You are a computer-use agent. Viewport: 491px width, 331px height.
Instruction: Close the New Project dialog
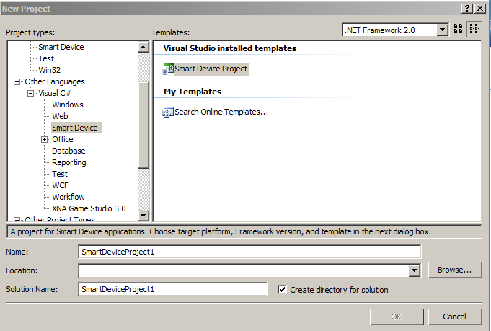[480, 8]
